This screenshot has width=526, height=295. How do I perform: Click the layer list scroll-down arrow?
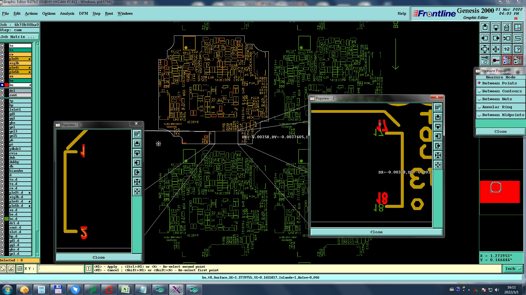(38, 255)
